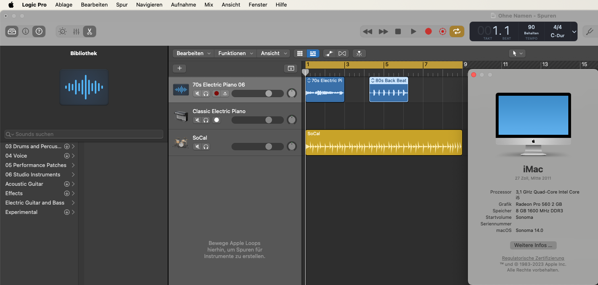Start recording with the red Record button
Viewport: 598px width, 285px height.
pos(428,31)
